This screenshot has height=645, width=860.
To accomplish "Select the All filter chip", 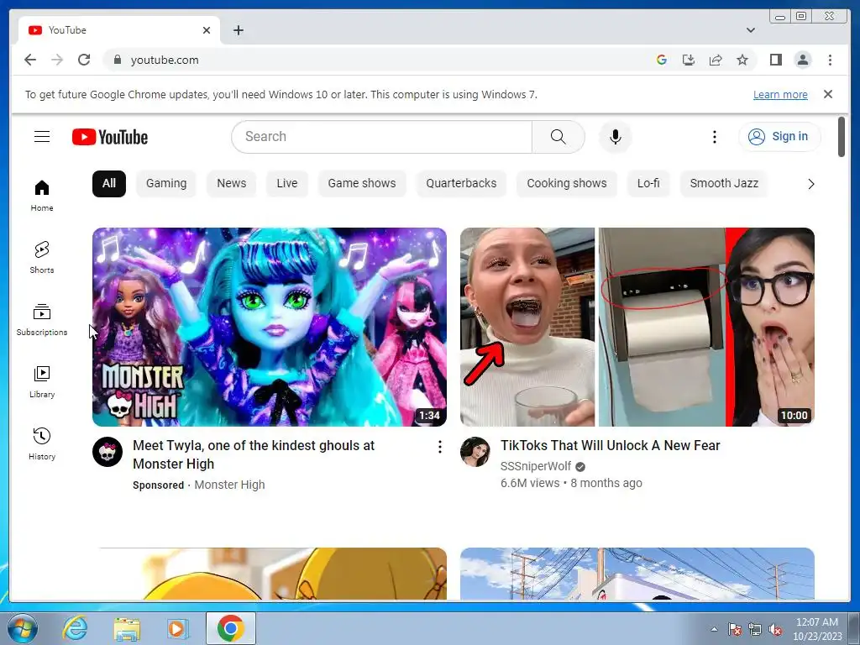I will [x=109, y=183].
